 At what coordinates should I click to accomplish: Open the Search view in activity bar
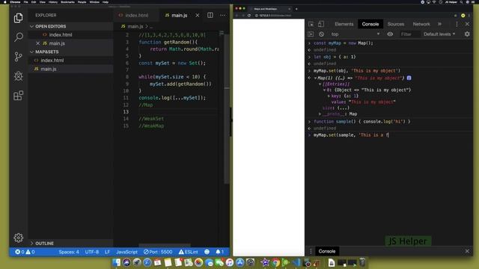[x=18, y=37]
